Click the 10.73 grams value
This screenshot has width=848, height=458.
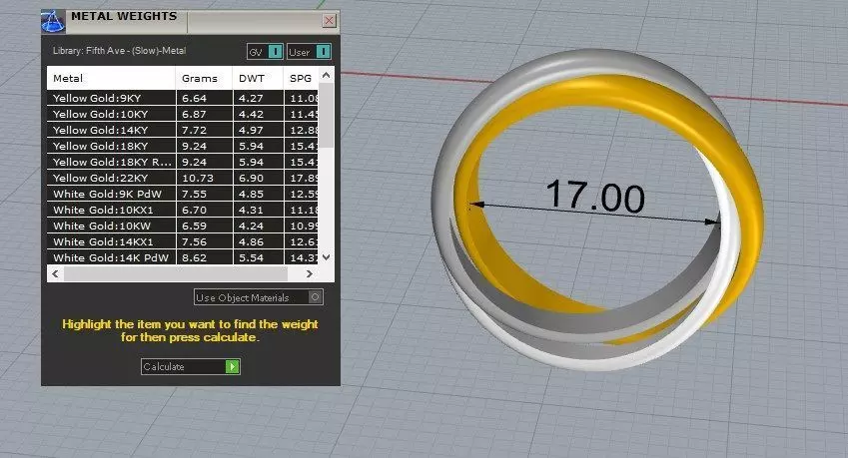click(x=198, y=179)
